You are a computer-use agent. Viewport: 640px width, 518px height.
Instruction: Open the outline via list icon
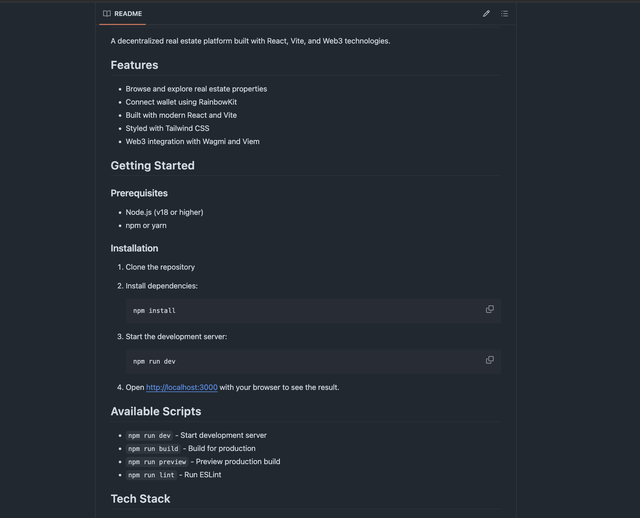click(505, 14)
